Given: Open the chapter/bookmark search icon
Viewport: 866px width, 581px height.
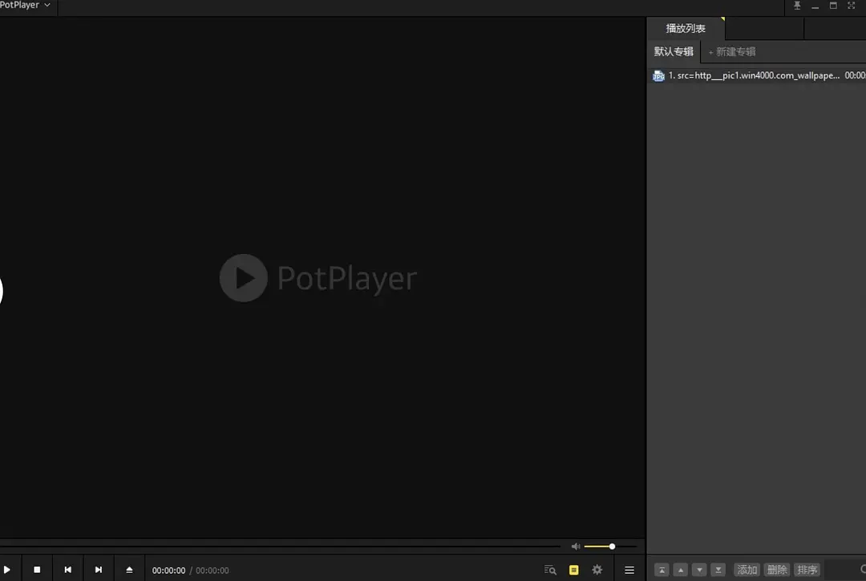Looking at the screenshot, I should [550, 570].
